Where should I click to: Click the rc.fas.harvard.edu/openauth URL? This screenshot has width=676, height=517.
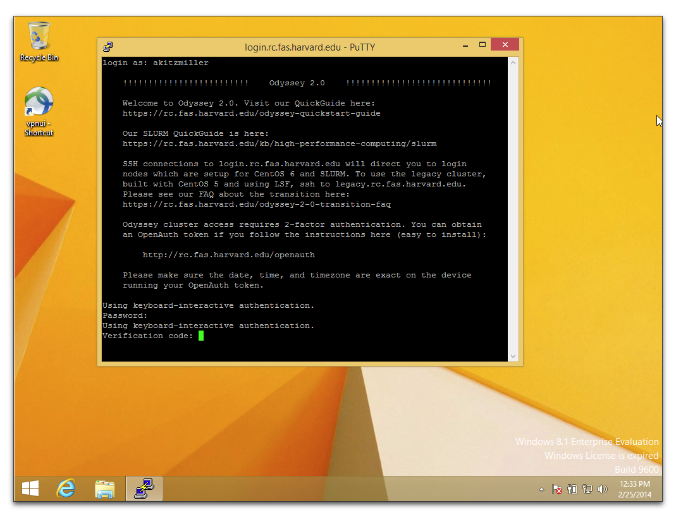click(x=228, y=255)
